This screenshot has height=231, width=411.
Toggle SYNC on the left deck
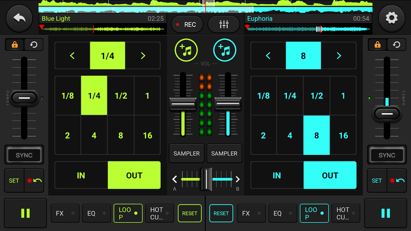(x=24, y=155)
